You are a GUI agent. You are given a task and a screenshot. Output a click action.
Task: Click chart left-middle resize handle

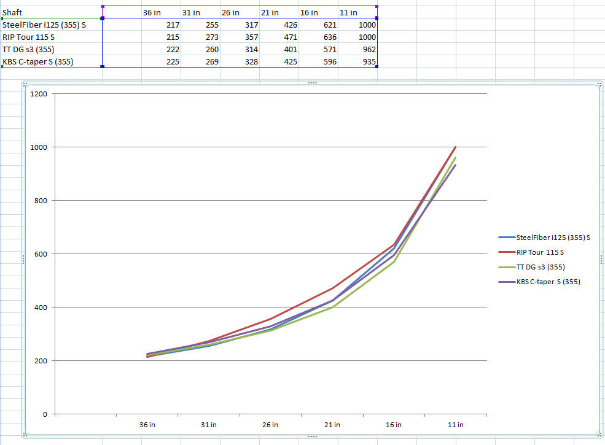pyautogui.click(x=23, y=260)
